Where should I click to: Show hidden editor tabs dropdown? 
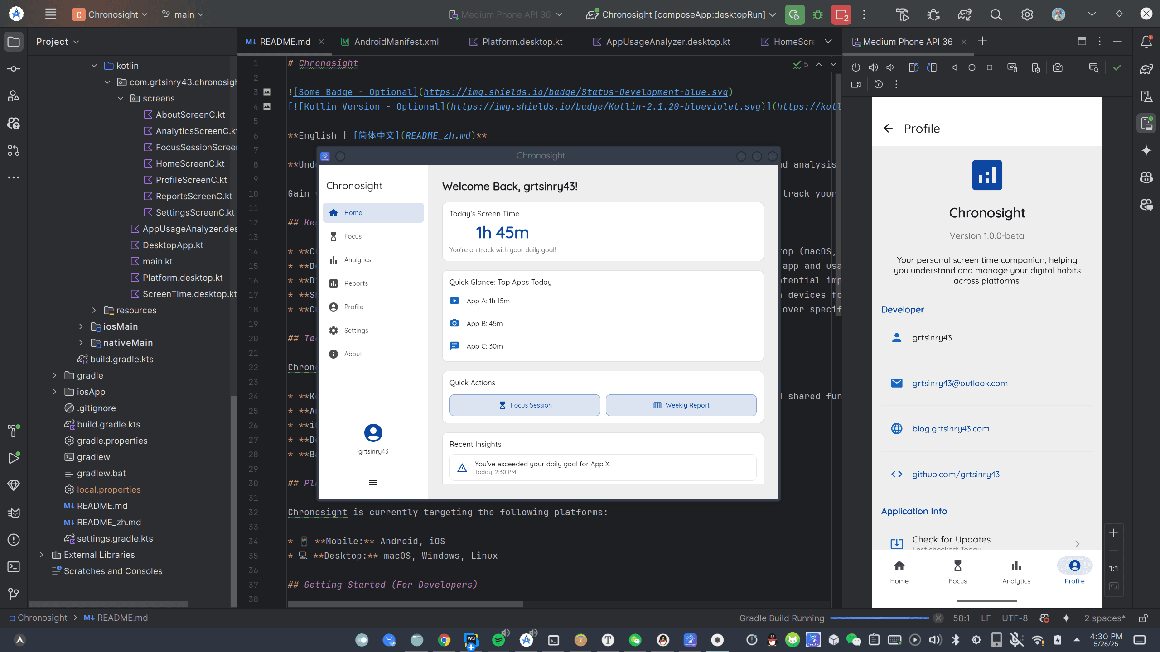828,42
